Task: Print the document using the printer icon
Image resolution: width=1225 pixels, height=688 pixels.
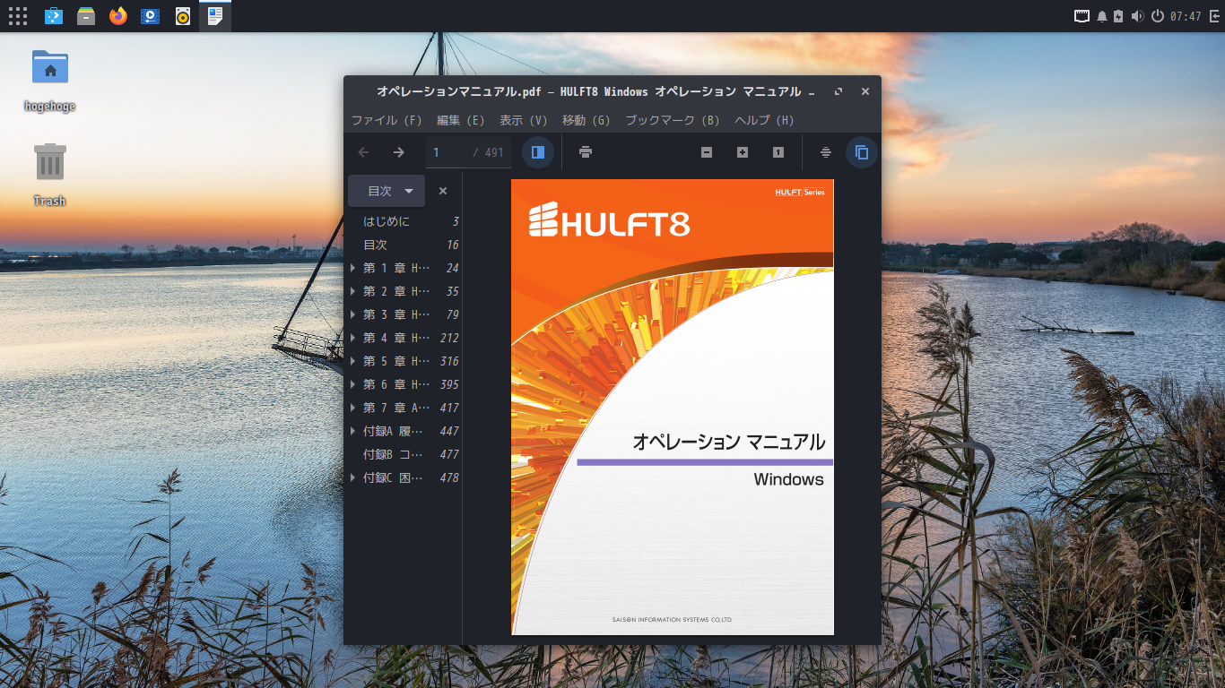Action: click(x=586, y=152)
